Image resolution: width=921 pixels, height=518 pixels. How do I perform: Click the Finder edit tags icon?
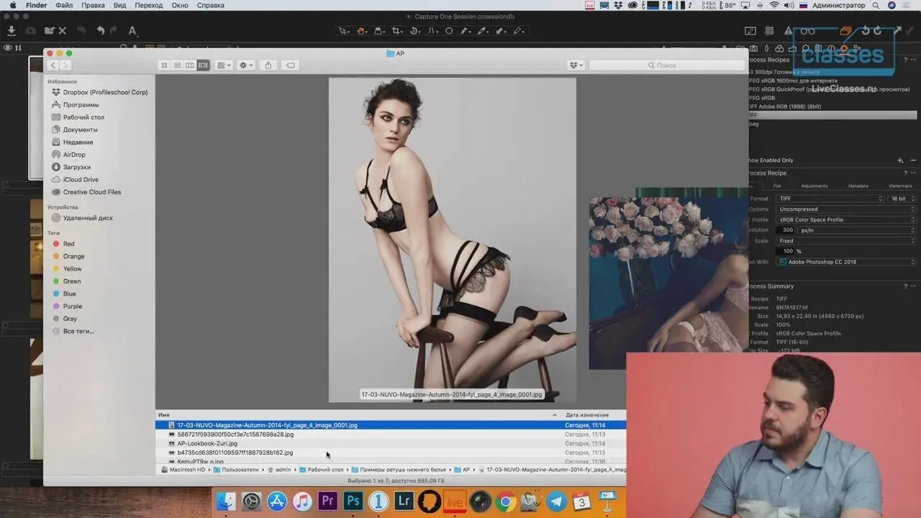[x=290, y=65]
